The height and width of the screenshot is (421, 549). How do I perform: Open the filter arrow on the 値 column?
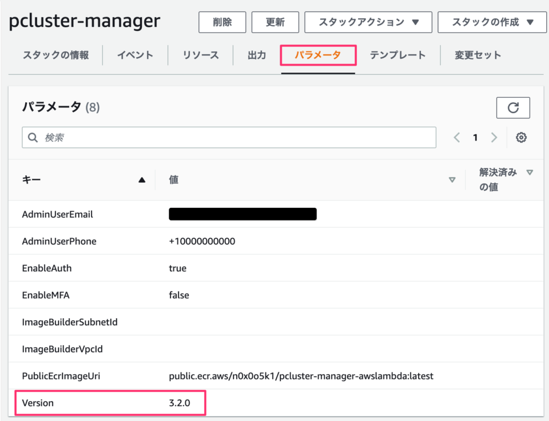tap(452, 179)
